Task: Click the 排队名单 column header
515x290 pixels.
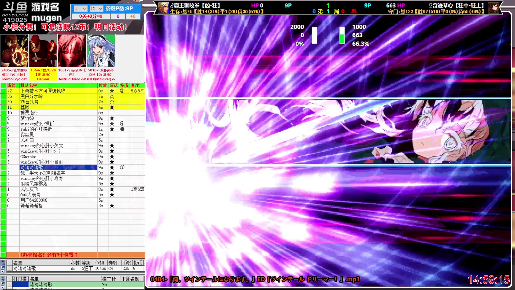Action: tap(58, 85)
